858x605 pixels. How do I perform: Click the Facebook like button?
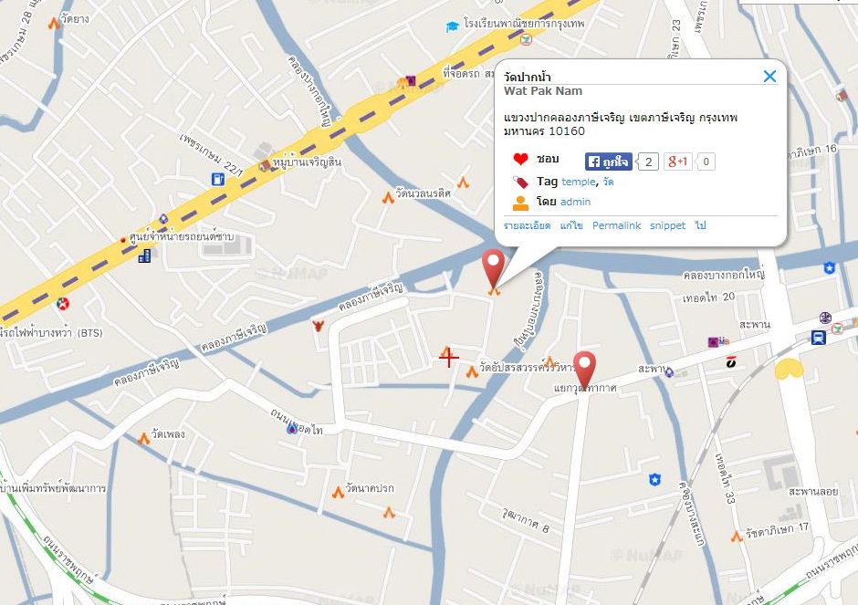[x=609, y=162]
